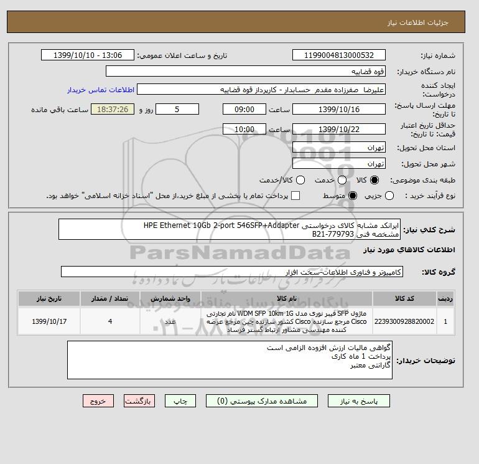Click the product name cell ماژول SFP فیبر نوری
479x464 pixels.
[x=287, y=321]
